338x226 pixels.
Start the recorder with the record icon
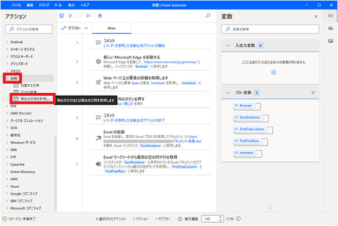[100, 16]
